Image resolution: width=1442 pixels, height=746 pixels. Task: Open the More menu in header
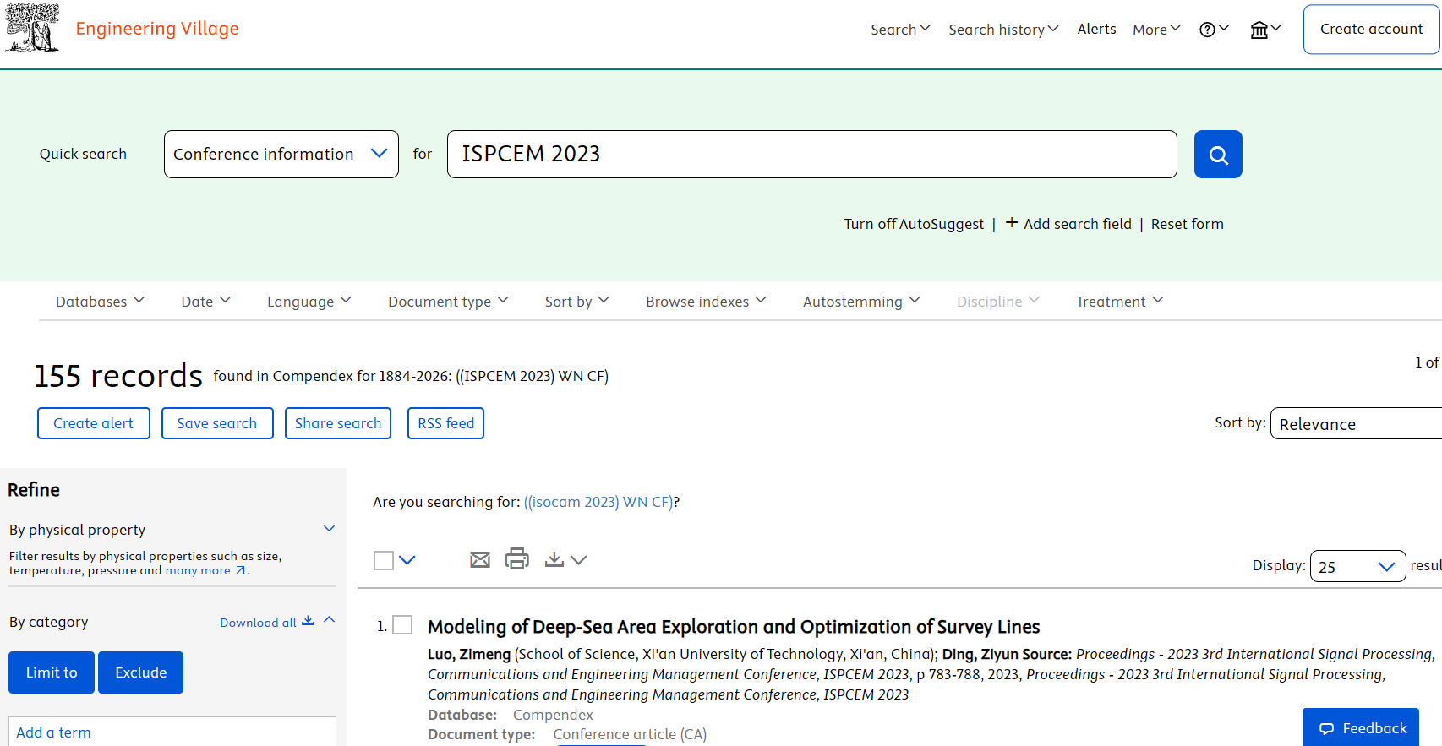pos(1157,30)
